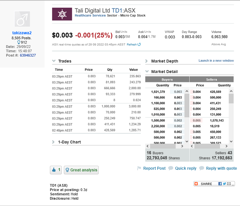
Task: Click the Buyers vertical scrollbar thumb
Action: pyautogui.click(x=187, y=105)
